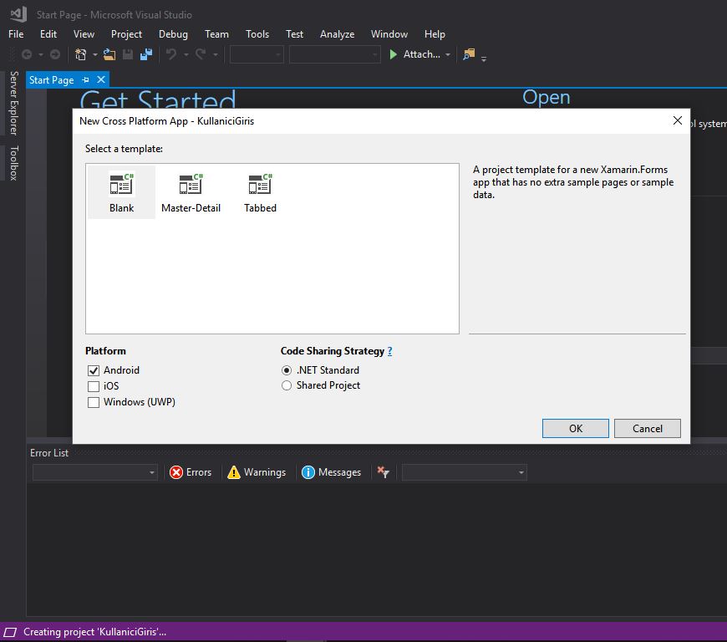Open the Analyze menu
Image resolution: width=727 pixels, height=642 pixels.
coord(337,34)
